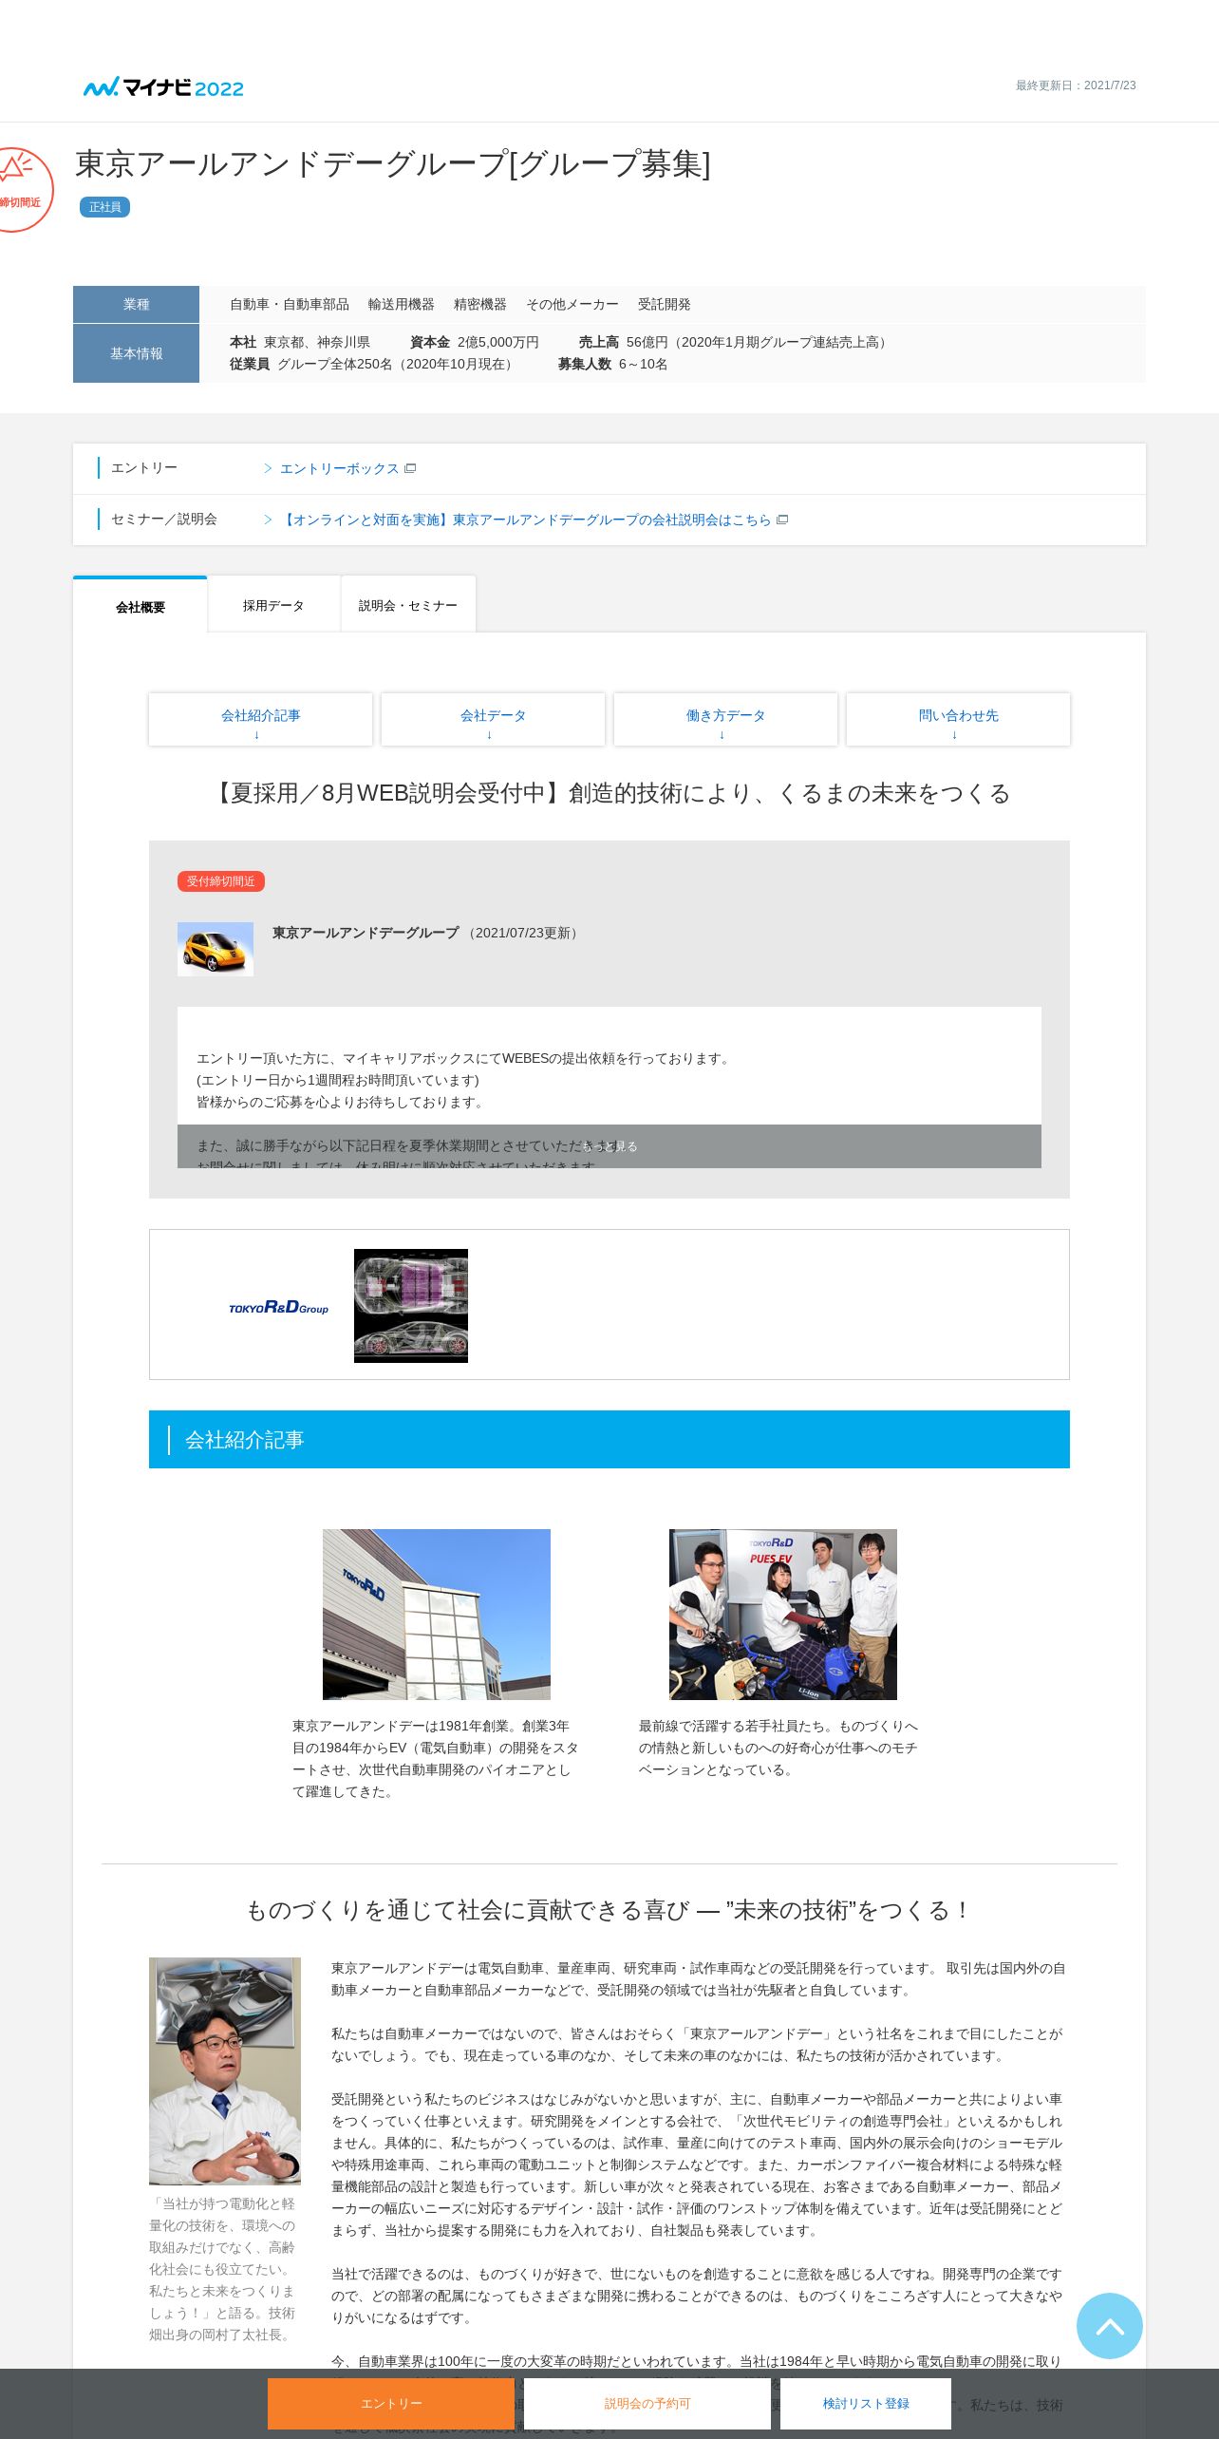The height and width of the screenshot is (2439, 1219).
Task: Expand message with もっと見る
Action: point(609,1146)
